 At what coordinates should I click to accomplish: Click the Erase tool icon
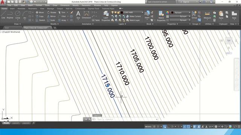pyautogui.click(x=72, y=12)
